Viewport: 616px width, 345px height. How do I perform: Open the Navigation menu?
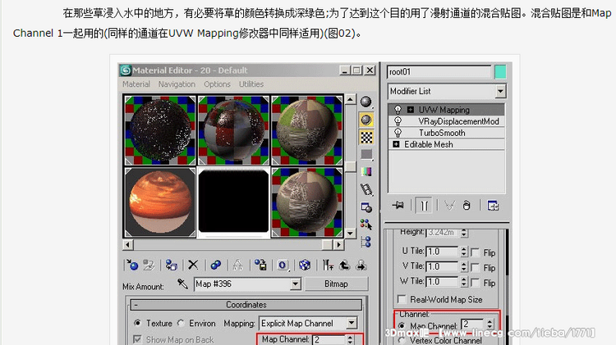click(x=177, y=84)
